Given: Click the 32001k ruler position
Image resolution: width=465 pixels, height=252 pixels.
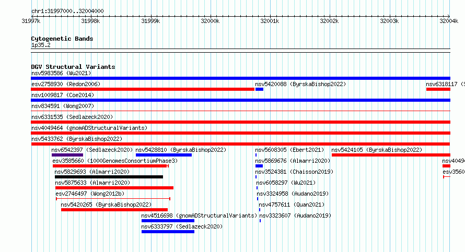Looking at the screenshot, I should [x=270, y=21].
